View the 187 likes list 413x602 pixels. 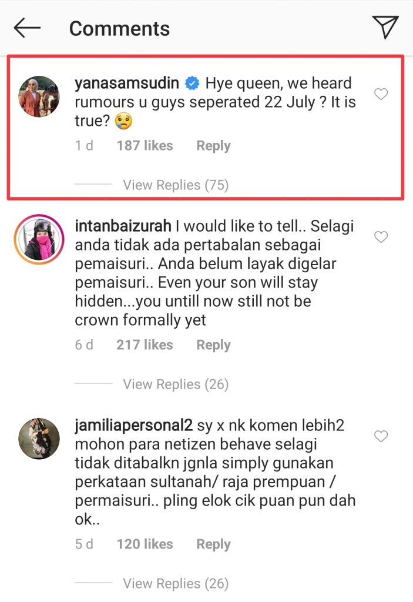[x=145, y=146]
